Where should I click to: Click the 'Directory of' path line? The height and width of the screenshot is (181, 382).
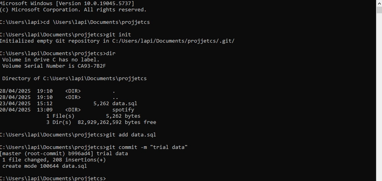(74, 79)
